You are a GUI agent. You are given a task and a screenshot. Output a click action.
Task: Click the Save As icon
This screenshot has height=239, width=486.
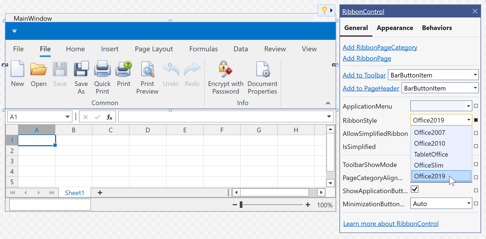click(81, 69)
